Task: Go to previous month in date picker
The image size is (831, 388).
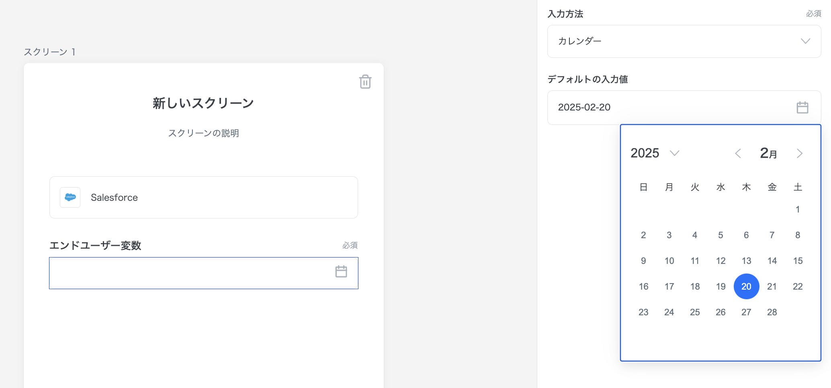Action: coord(738,153)
